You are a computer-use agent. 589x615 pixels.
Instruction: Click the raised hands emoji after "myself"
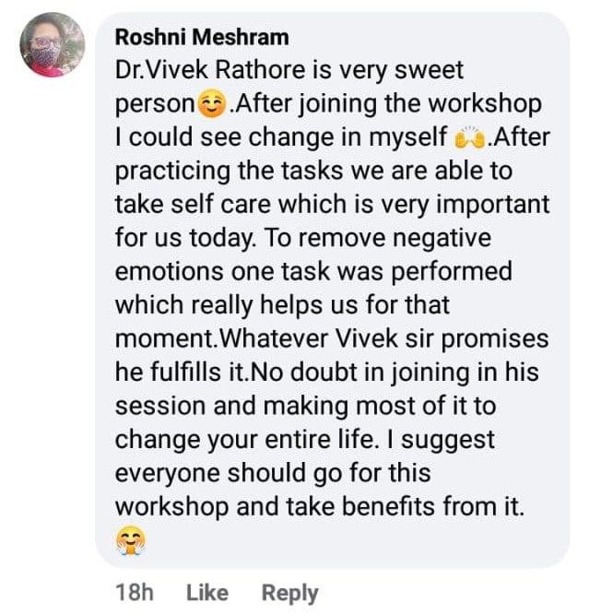(470, 138)
